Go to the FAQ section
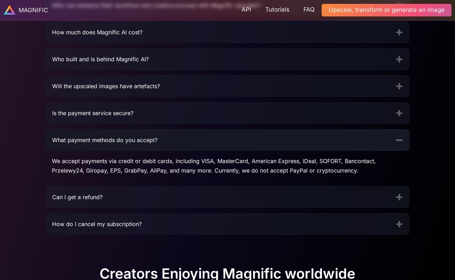Screen dimensions: 455x280 [x=309, y=9]
